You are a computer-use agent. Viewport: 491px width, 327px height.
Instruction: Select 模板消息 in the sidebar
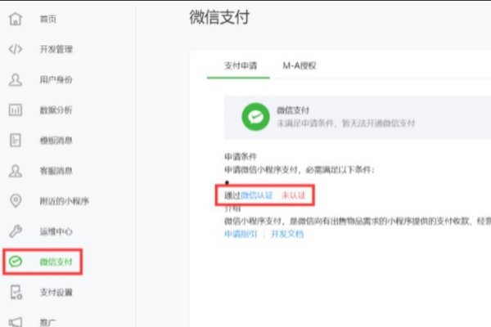pyautogui.click(x=56, y=140)
